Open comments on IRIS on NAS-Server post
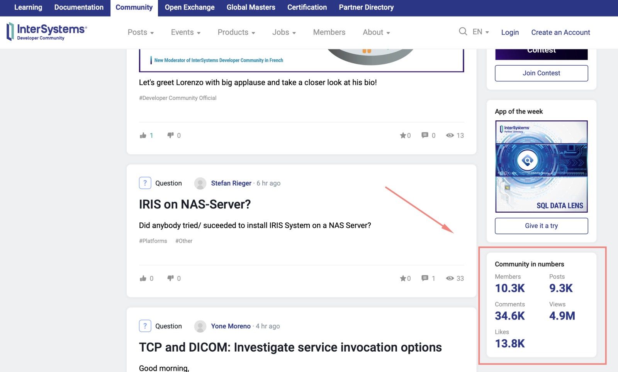618x372 pixels. tap(425, 279)
